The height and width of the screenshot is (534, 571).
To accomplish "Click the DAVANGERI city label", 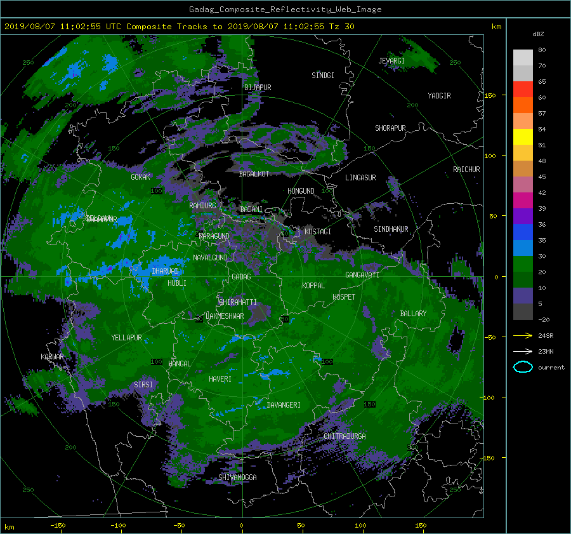I will pyautogui.click(x=284, y=405).
